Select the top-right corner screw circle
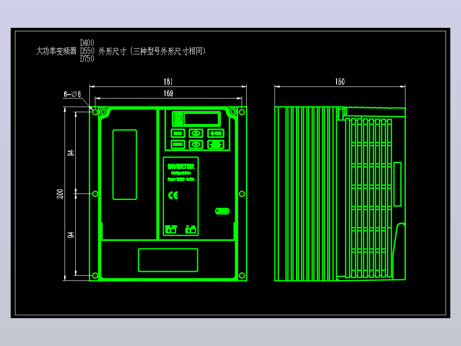The height and width of the screenshot is (346, 461). [233, 112]
